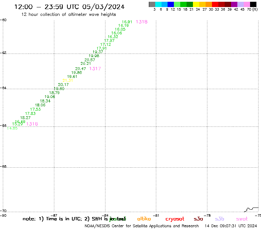Click the s3b satellite legend label
The width and height of the screenshot is (261, 229).
point(219,219)
